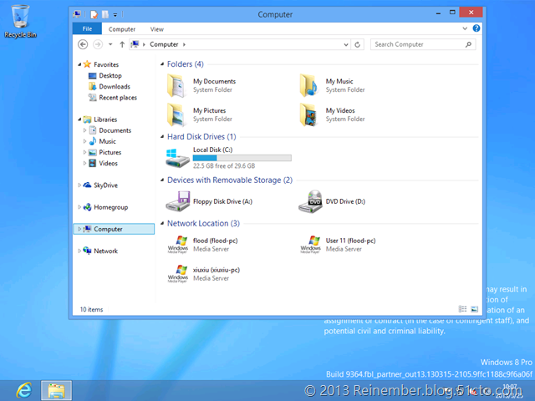535x401 pixels.
Task: Expand the Network tree node
Action: [79, 251]
